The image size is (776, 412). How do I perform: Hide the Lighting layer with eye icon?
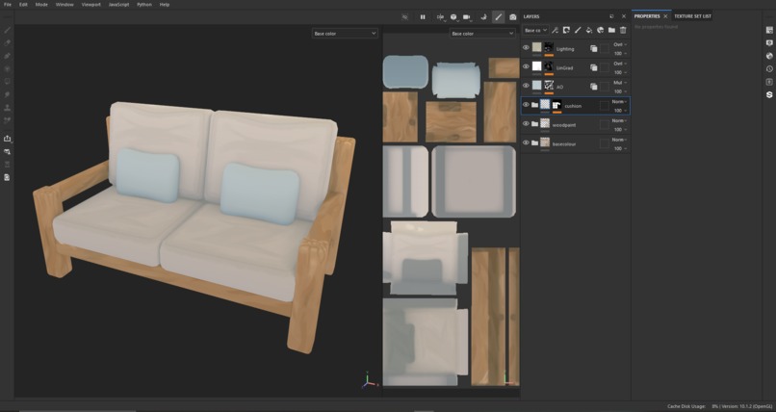pos(526,47)
